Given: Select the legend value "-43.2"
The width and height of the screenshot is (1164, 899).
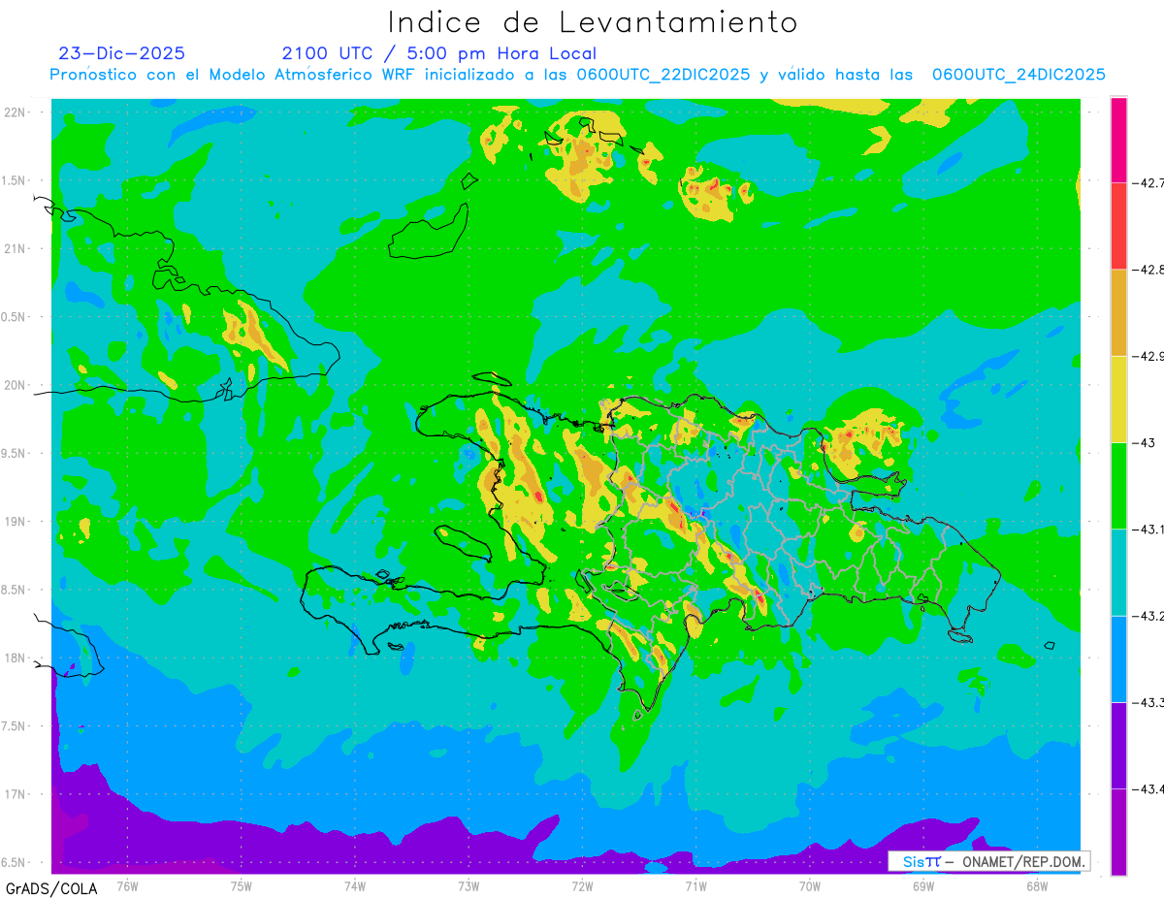Looking at the screenshot, I should (1148, 616).
